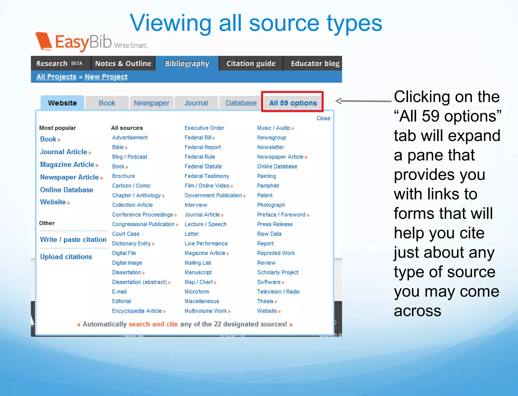The height and width of the screenshot is (396, 518).
Task: Switch to the Website source tab
Action: tap(62, 103)
